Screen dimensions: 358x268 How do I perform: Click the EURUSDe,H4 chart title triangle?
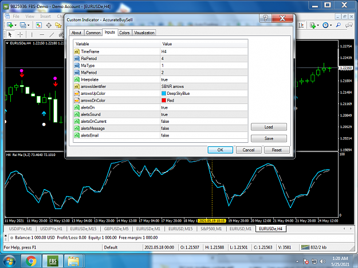[x=7, y=43]
